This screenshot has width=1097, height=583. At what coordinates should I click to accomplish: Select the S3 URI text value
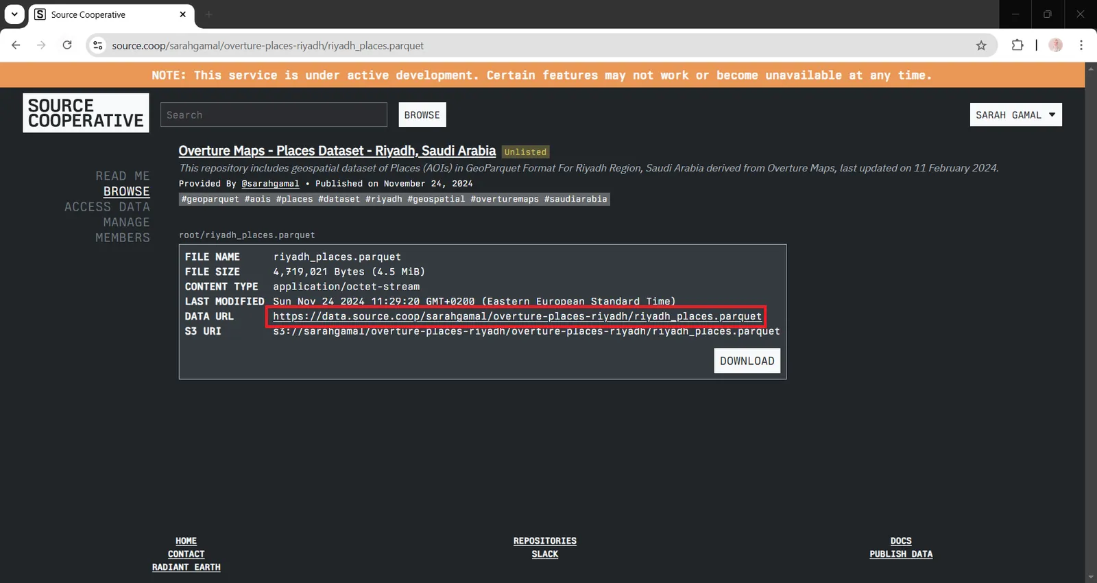click(526, 331)
